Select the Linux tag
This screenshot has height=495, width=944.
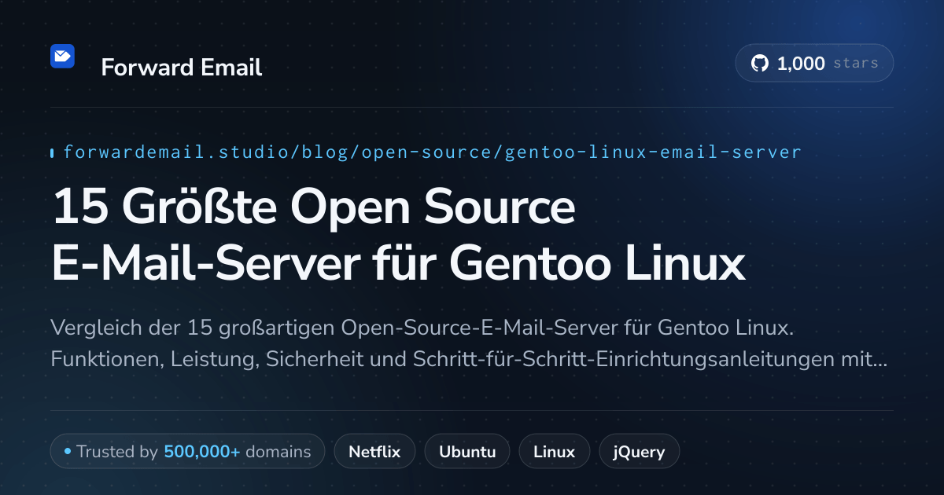554,452
